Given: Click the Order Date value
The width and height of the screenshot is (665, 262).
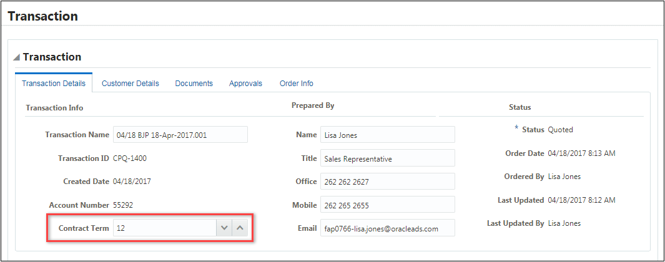Looking at the screenshot, I should 581,153.
